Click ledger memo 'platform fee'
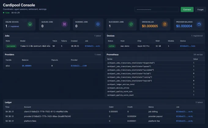 click(x=154, y=121)
